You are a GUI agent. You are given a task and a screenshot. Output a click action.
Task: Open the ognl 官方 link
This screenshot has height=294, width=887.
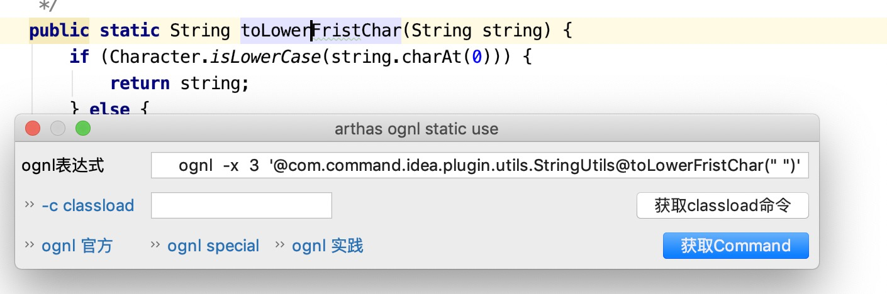point(77,246)
